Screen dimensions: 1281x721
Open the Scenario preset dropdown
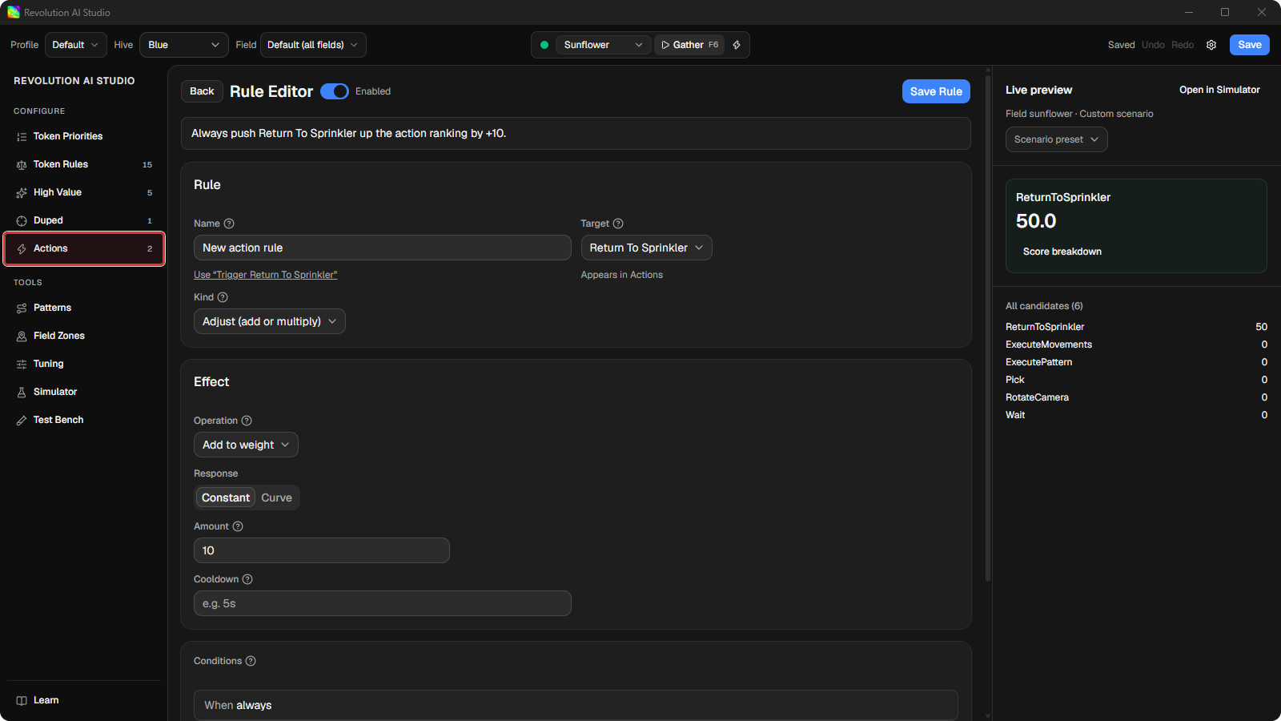click(x=1057, y=139)
